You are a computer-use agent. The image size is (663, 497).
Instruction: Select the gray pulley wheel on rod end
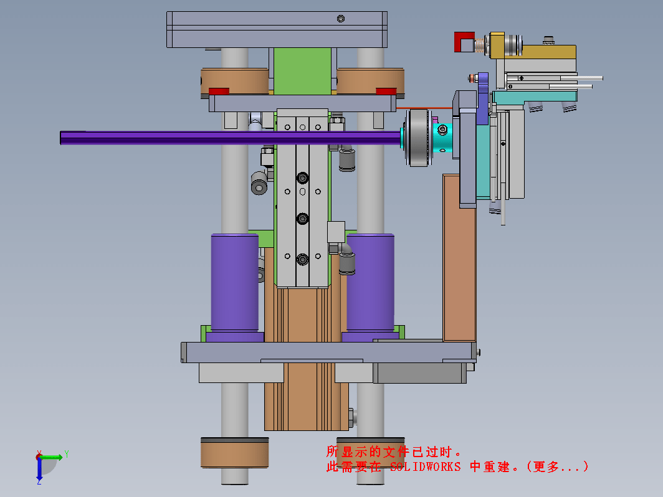pyautogui.click(x=417, y=138)
